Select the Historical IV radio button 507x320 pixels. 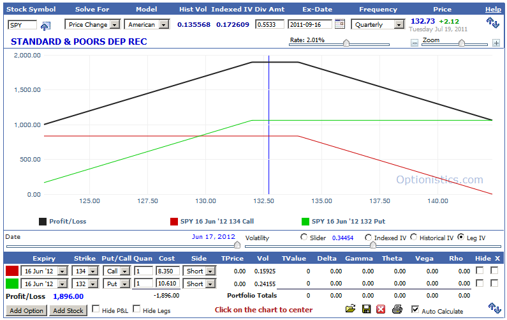coord(413,237)
